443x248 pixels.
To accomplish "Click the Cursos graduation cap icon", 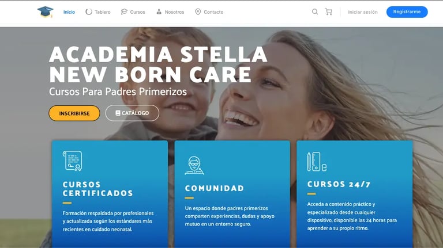I will pyautogui.click(x=124, y=12).
